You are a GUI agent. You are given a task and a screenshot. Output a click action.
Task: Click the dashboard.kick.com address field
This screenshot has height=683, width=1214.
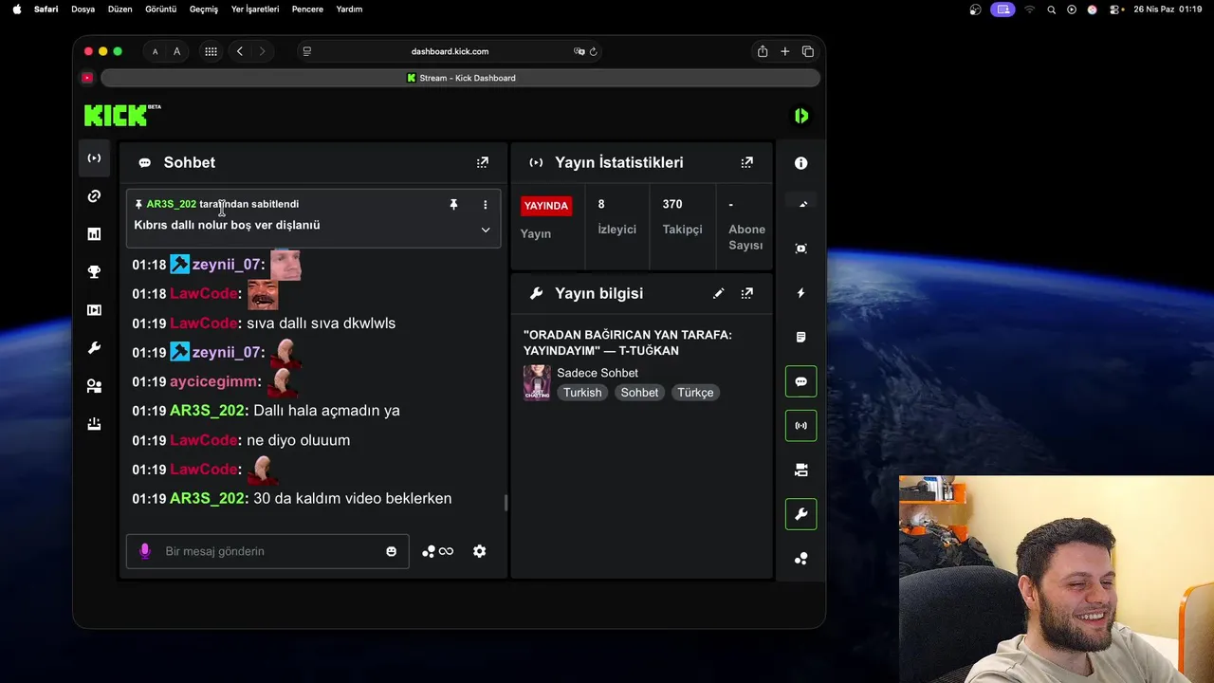pyautogui.click(x=450, y=51)
